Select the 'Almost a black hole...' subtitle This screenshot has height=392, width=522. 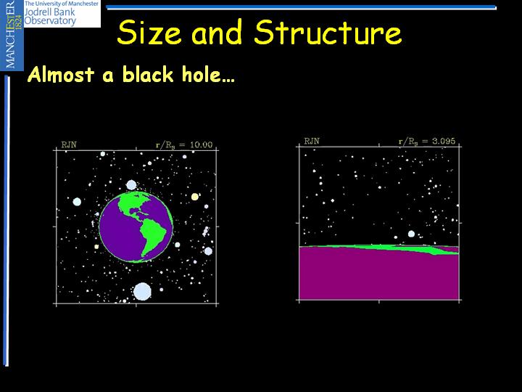[131, 74]
